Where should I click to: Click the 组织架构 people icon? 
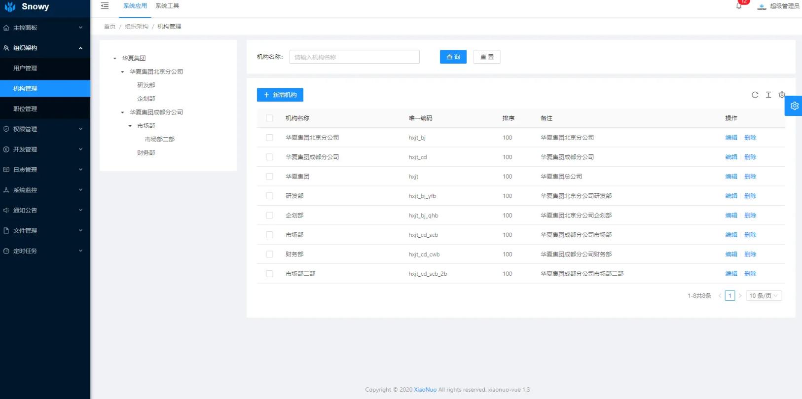click(x=6, y=48)
